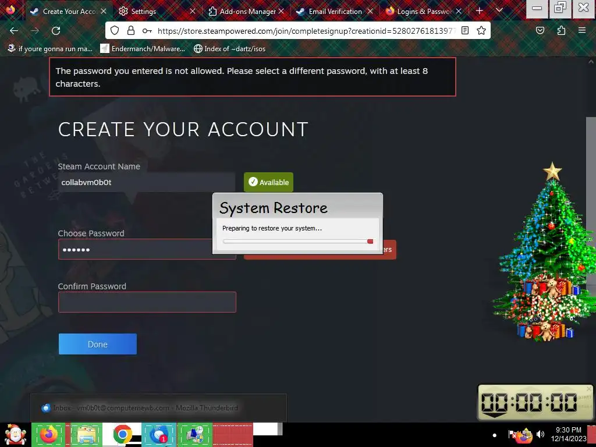Click the address bar URL field
Image resolution: width=596 pixels, height=447 pixels.
306,31
